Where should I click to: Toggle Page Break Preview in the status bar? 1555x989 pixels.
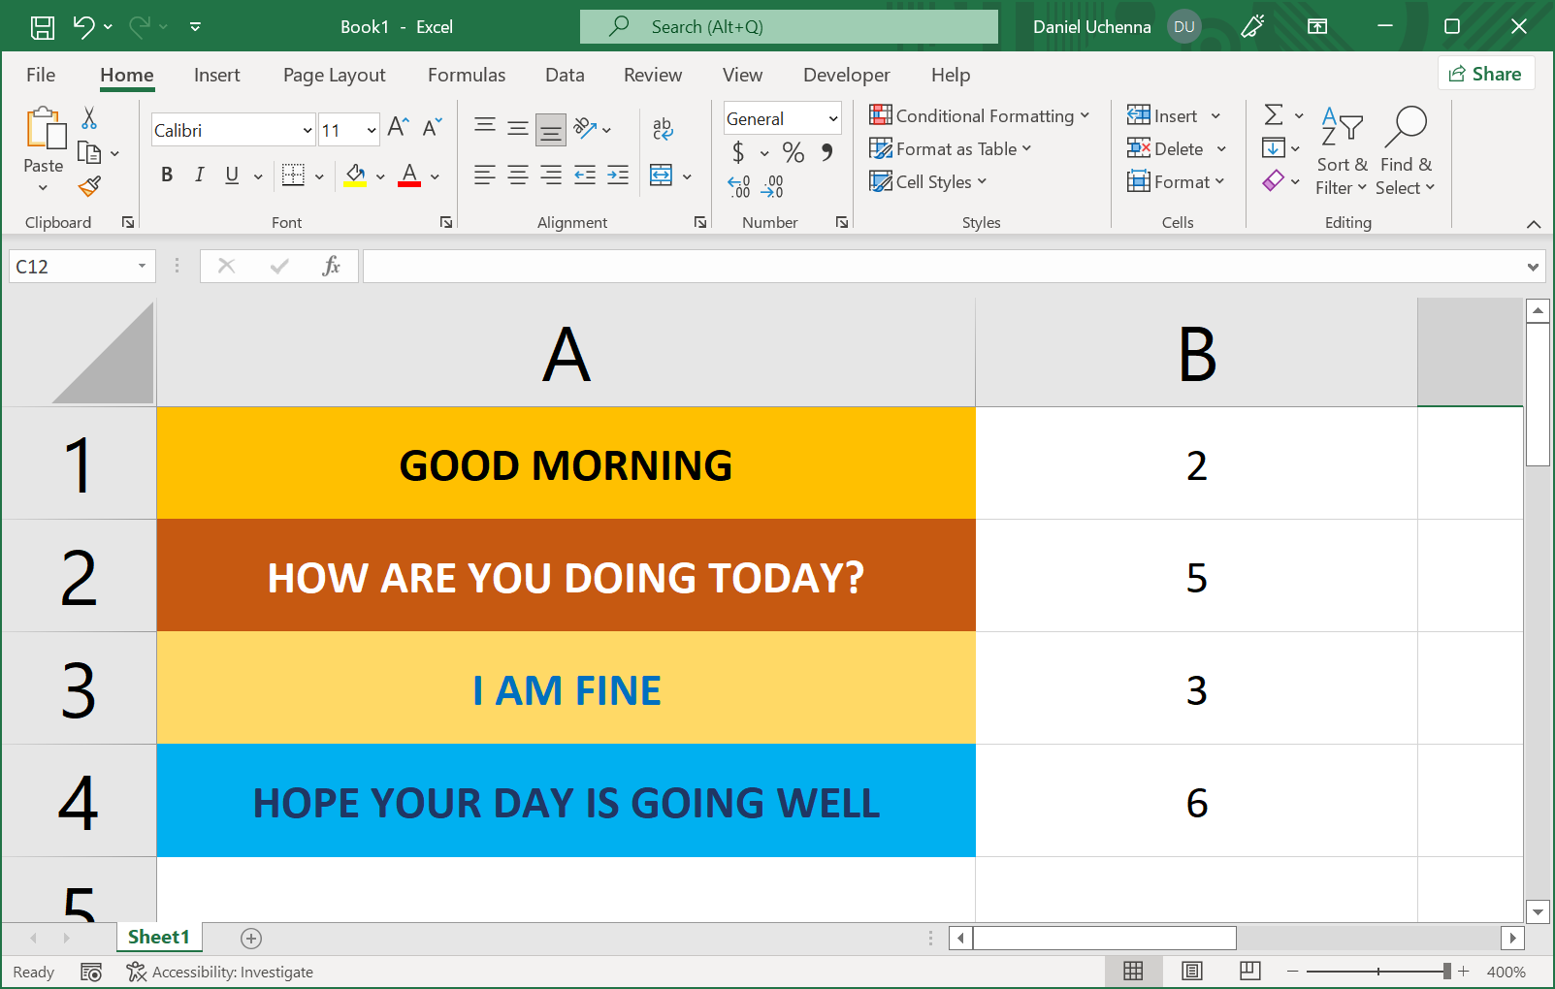(1249, 971)
